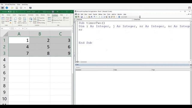
Task: Click the Import button in the XML group
Action: 66,18
